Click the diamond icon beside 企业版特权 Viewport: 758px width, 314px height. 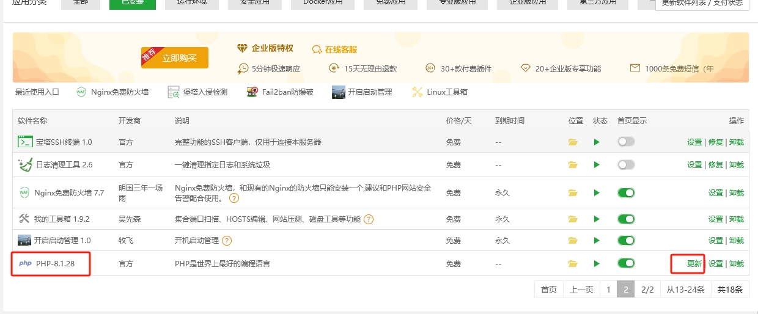[243, 48]
